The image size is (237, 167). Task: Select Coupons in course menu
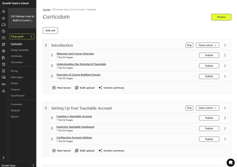click(15, 89)
